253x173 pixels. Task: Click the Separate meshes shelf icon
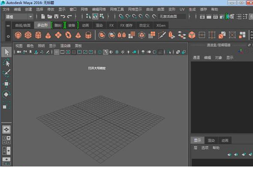click(112, 35)
